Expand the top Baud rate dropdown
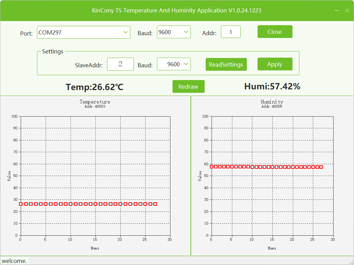The width and height of the screenshot is (354, 265). (174, 32)
